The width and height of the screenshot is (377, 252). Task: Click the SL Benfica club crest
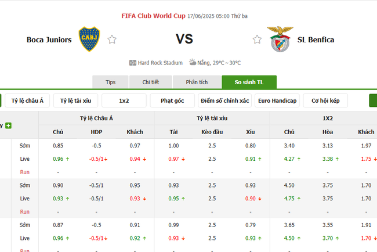pyautogui.click(x=280, y=39)
